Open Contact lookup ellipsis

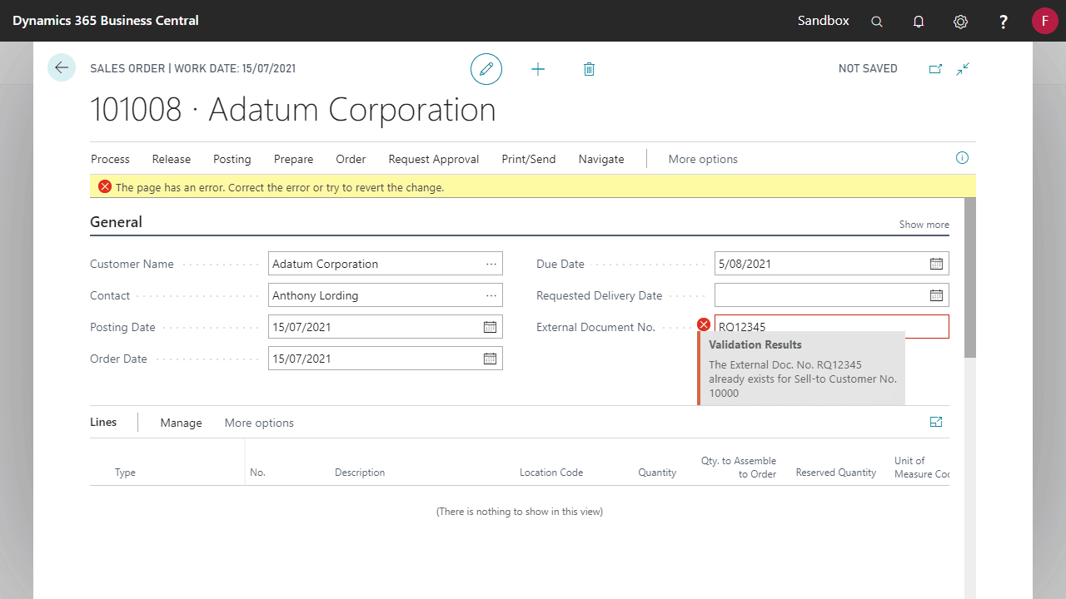point(491,295)
